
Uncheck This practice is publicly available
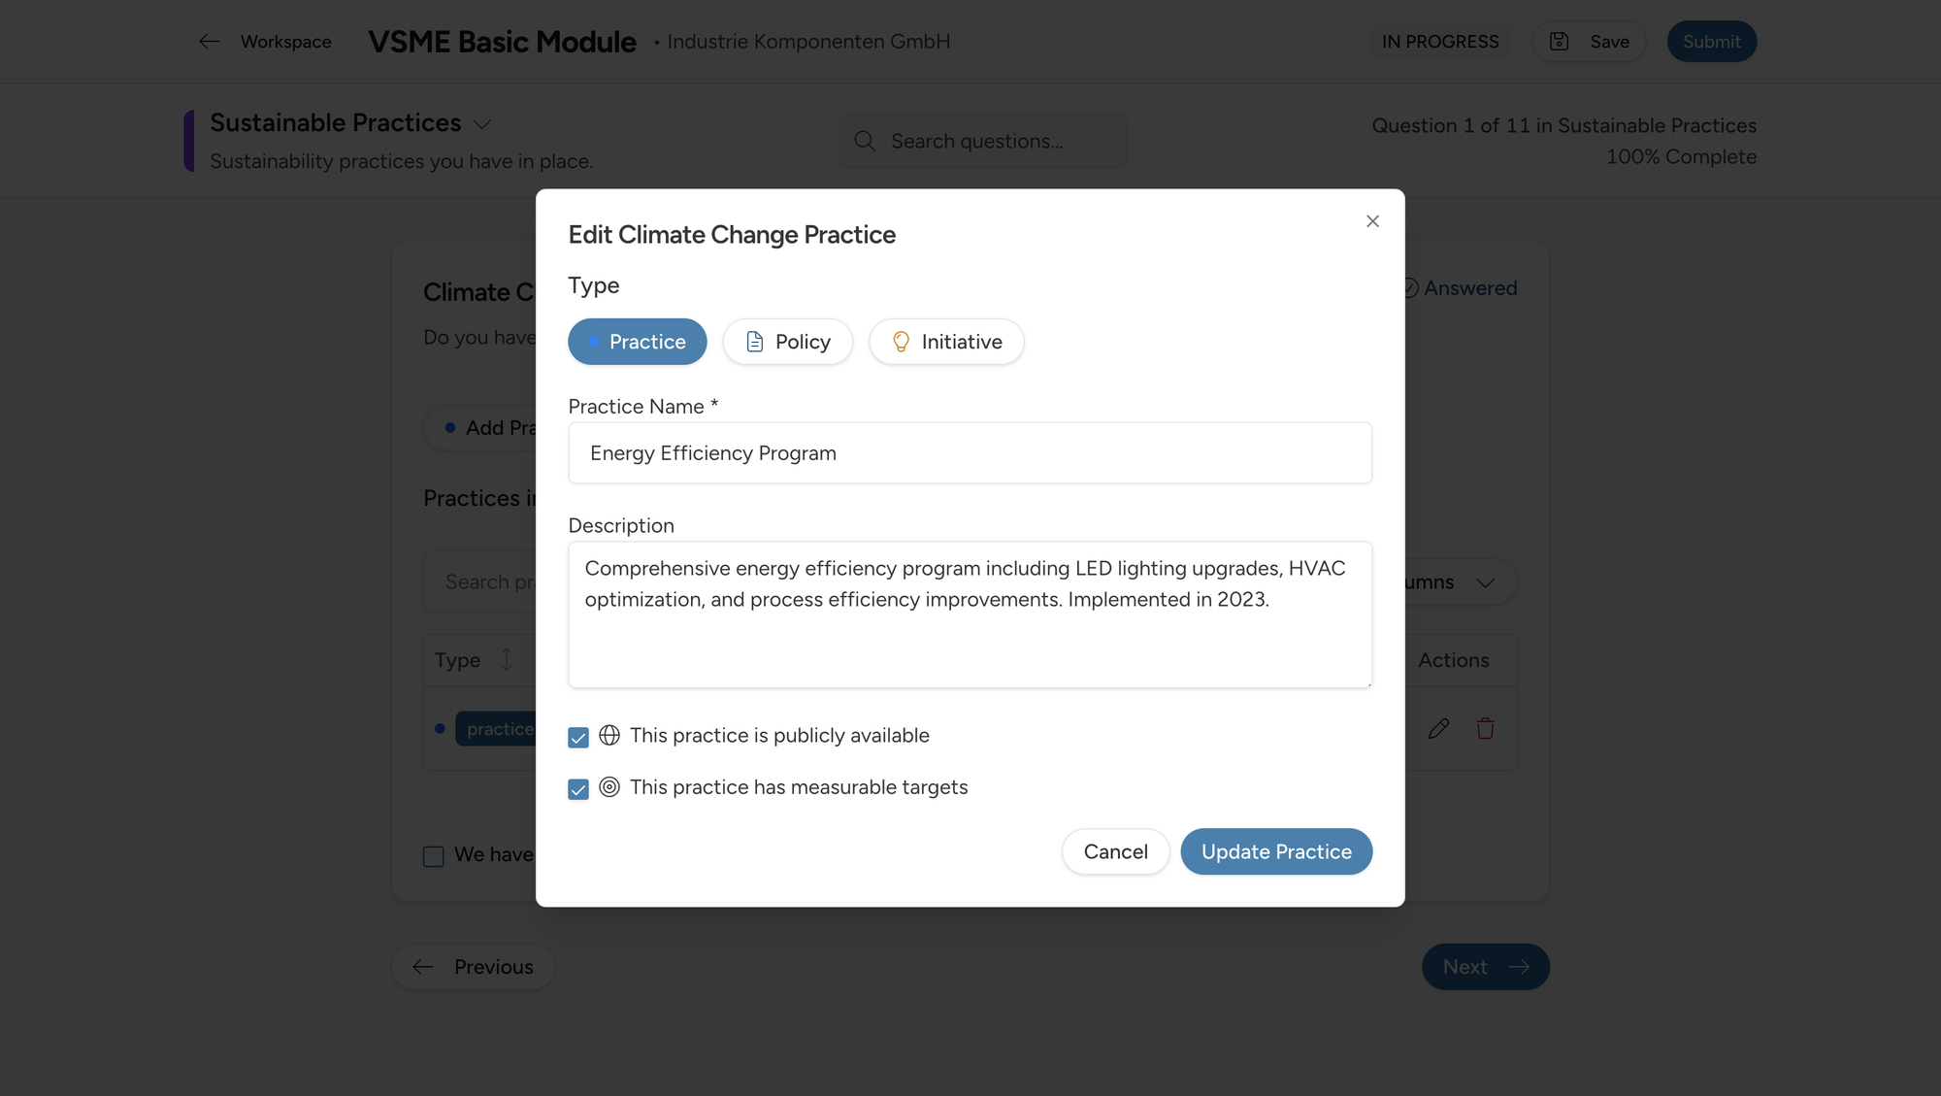coord(578,737)
